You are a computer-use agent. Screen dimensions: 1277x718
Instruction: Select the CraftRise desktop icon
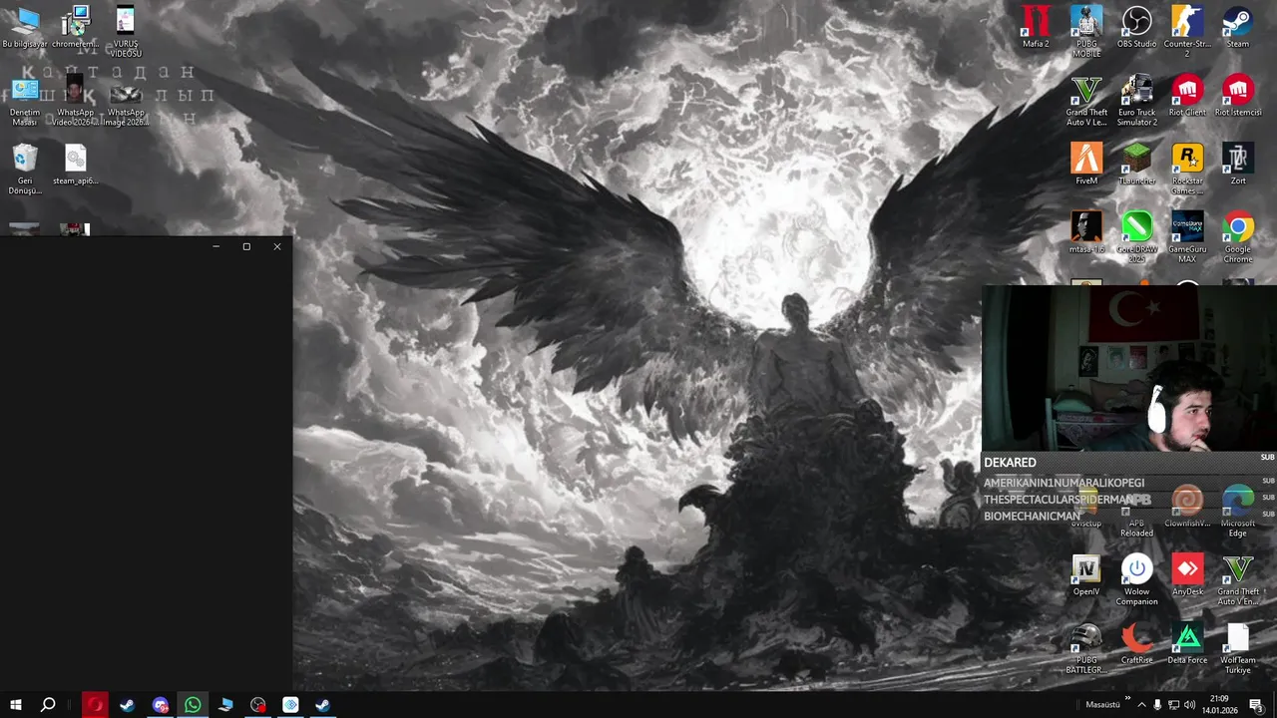(1136, 644)
